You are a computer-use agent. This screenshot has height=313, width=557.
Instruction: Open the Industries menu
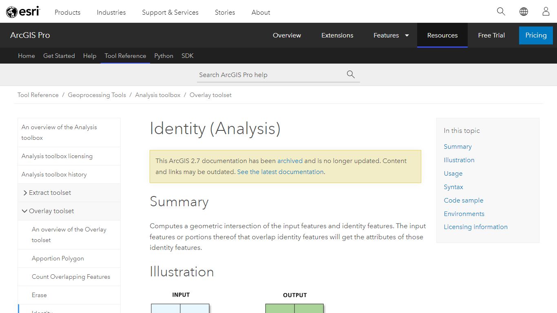pyautogui.click(x=111, y=12)
